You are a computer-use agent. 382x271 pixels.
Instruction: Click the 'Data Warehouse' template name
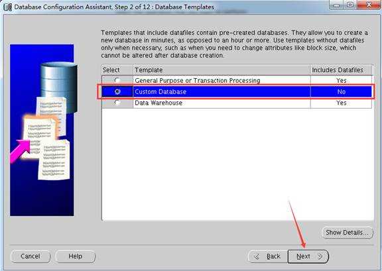[x=159, y=103]
